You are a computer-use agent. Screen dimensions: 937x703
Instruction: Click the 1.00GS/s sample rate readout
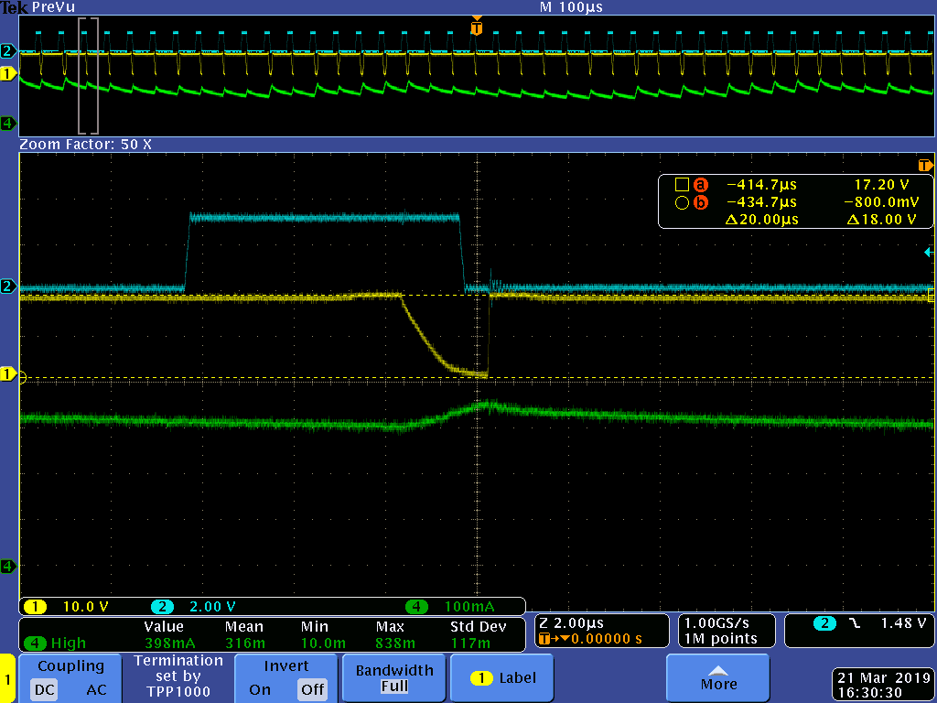[x=717, y=622]
